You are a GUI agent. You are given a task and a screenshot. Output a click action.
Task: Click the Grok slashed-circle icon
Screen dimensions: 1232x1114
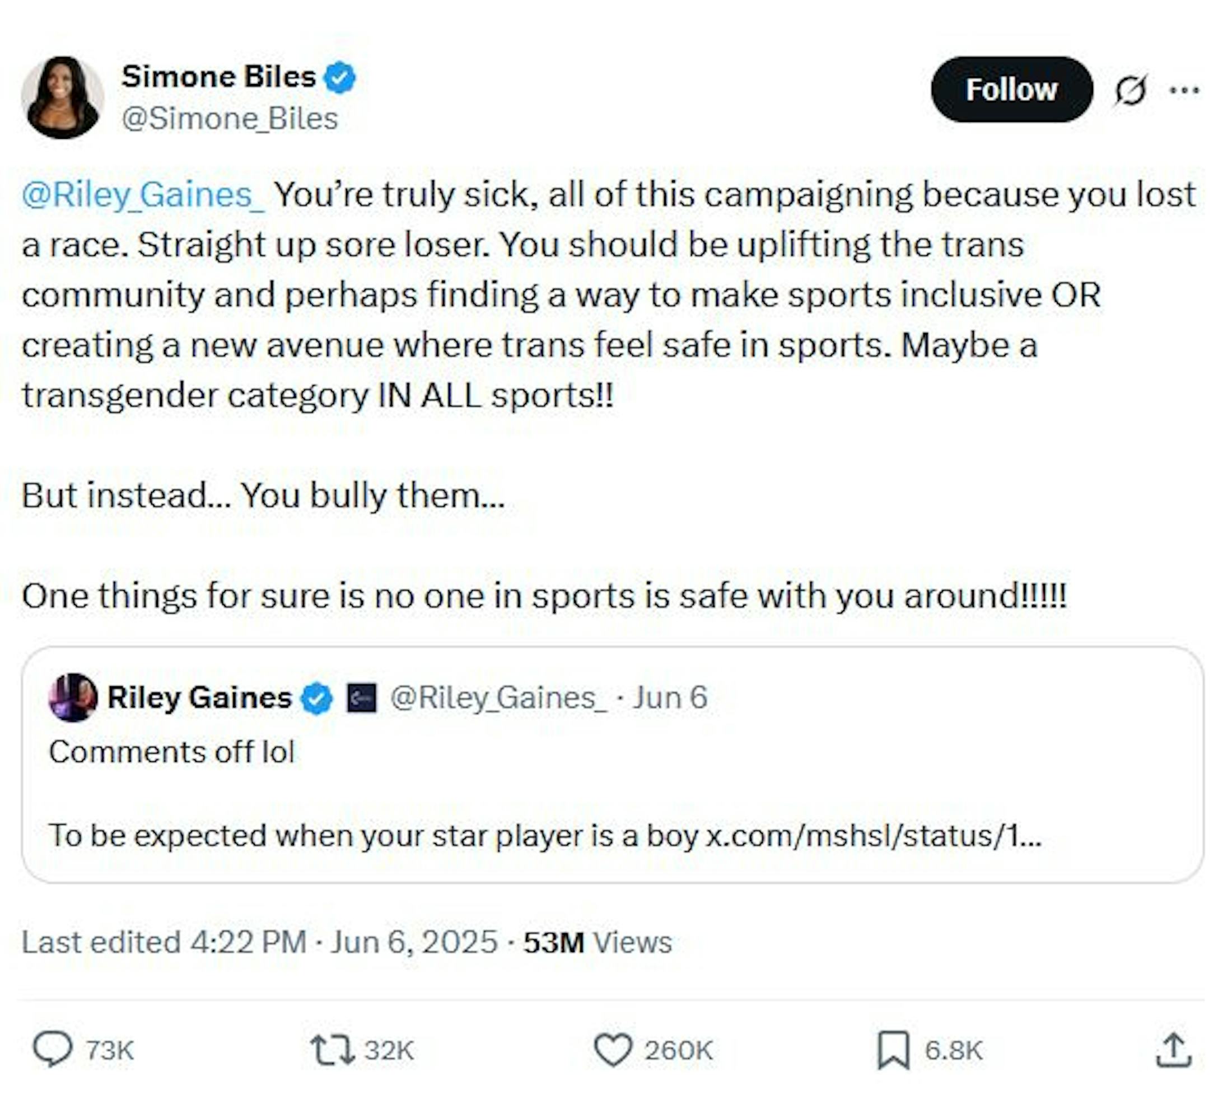[1130, 91]
